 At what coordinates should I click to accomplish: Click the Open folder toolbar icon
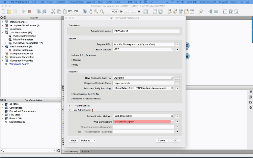pyautogui.click(x=9, y=12)
